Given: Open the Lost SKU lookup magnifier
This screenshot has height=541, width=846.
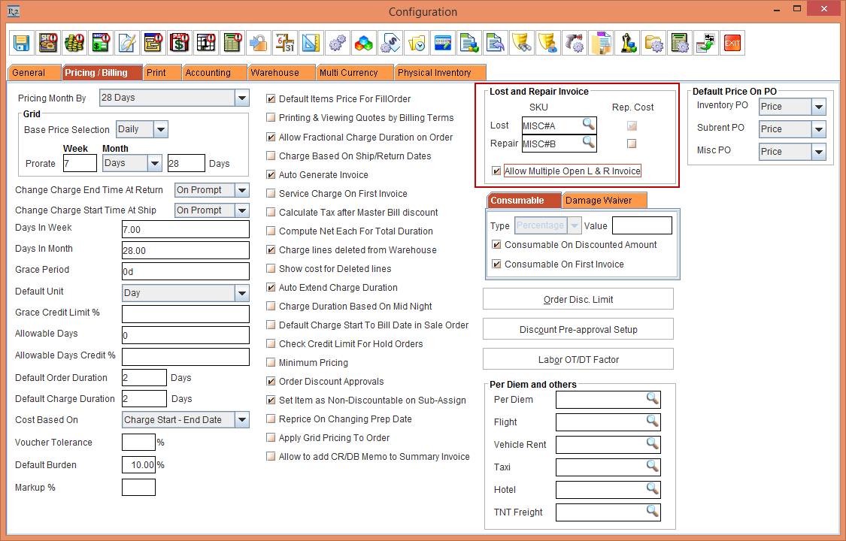Looking at the screenshot, I should [x=588, y=125].
